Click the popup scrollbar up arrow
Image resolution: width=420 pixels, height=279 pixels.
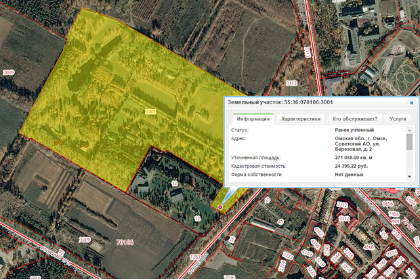409,129
